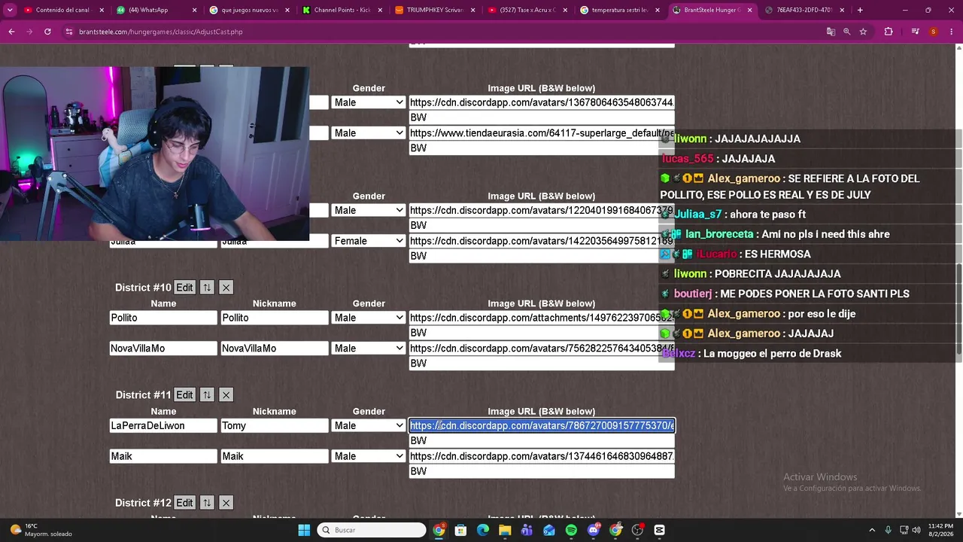Open the Gender dropdown for LaPerraDeLiwon
963x542 pixels.
click(369, 425)
